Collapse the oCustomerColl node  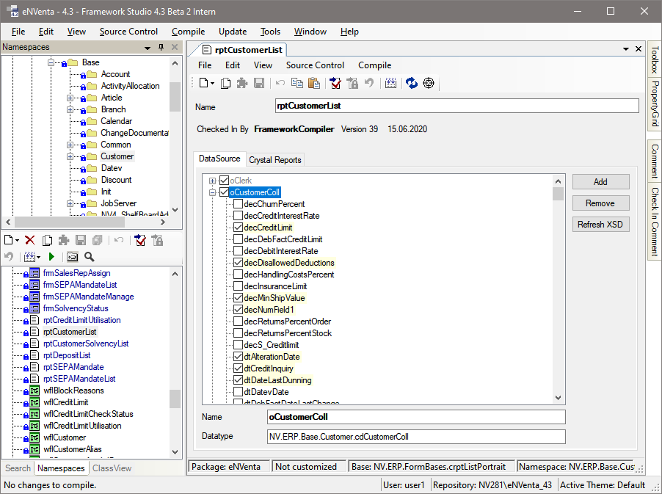(212, 192)
